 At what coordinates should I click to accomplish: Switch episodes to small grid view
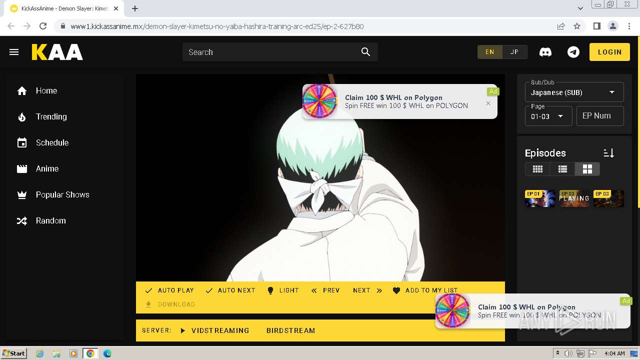point(537,169)
